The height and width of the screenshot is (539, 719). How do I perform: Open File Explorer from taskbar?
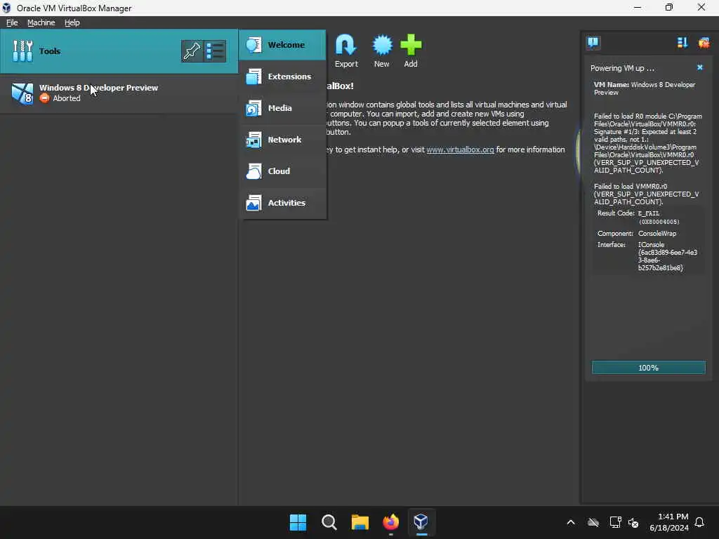click(360, 522)
